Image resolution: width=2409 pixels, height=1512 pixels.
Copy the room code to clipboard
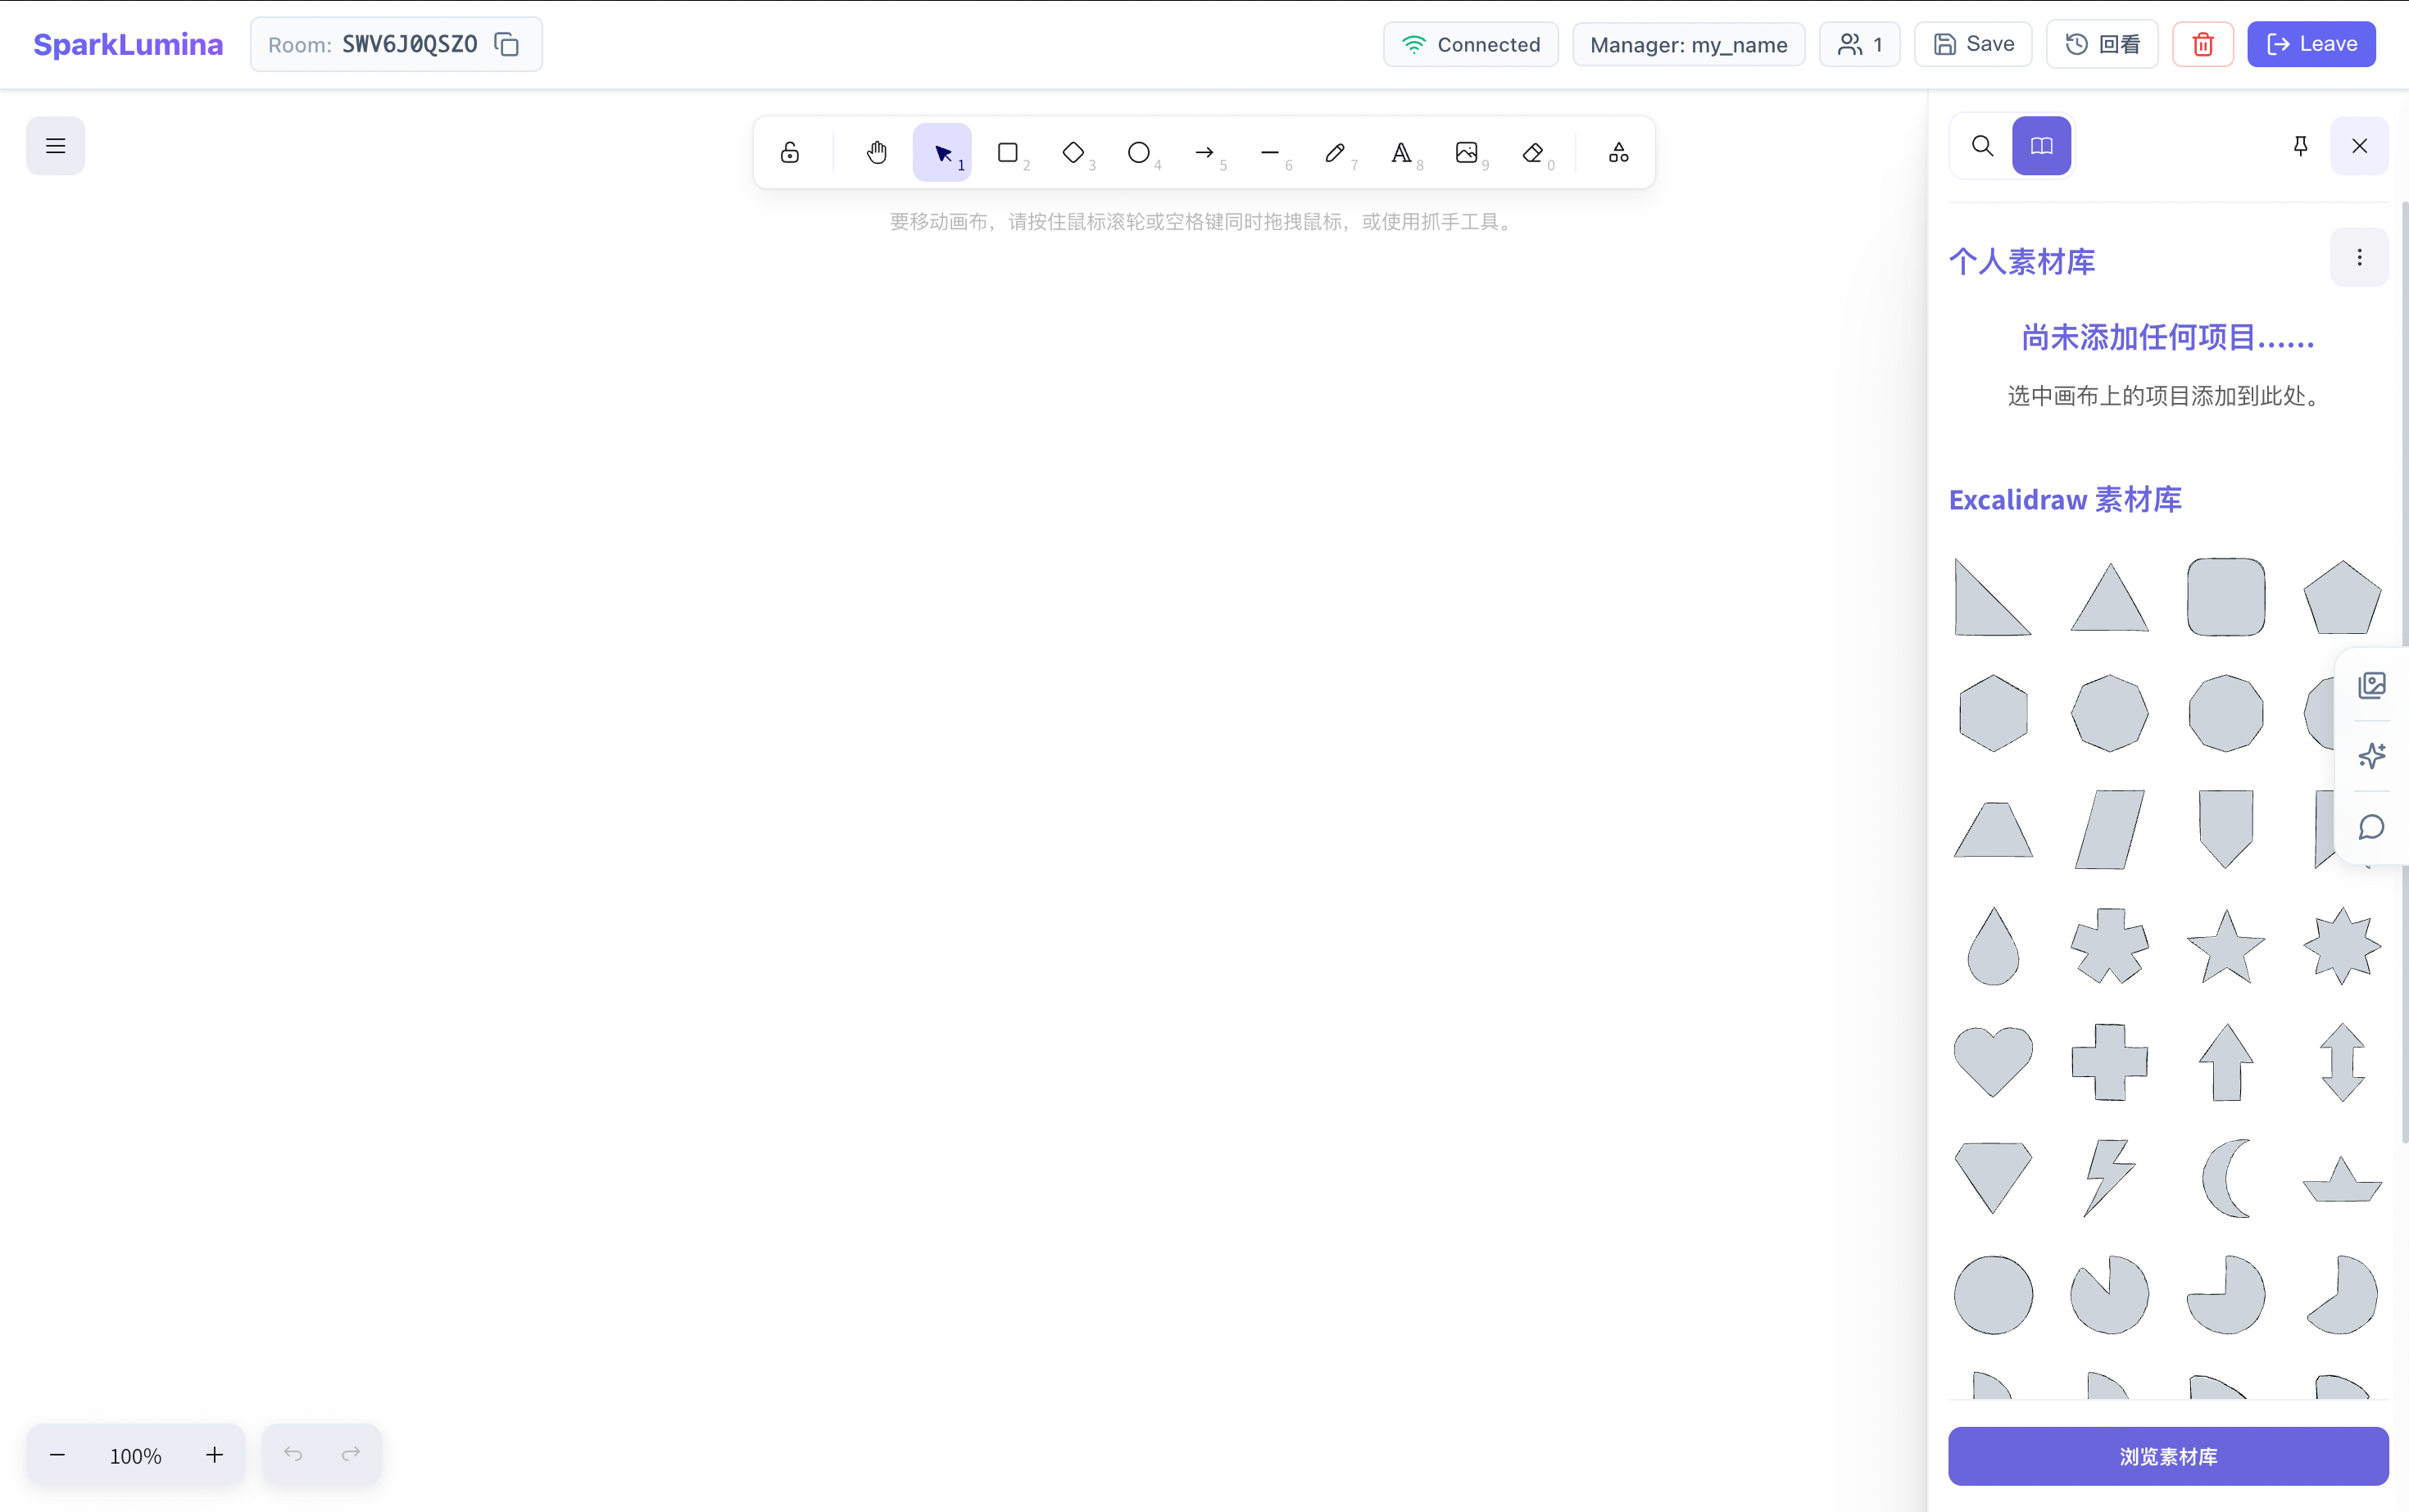pyautogui.click(x=507, y=44)
